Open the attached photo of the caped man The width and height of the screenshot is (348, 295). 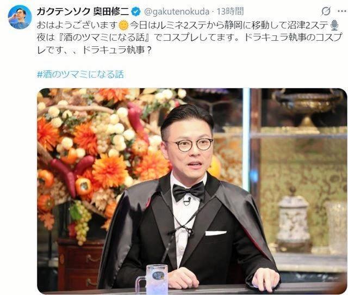(192, 191)
